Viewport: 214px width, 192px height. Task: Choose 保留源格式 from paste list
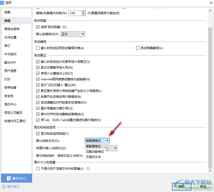click(97, 146)
